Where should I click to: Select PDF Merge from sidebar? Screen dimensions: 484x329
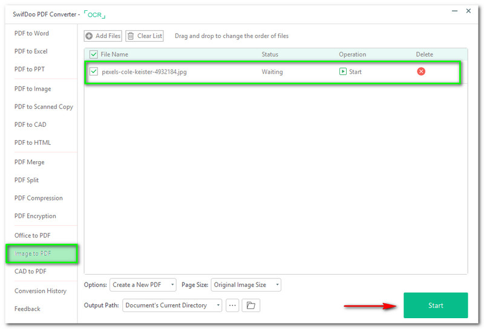pyautogui.click(x=29, y=162)
